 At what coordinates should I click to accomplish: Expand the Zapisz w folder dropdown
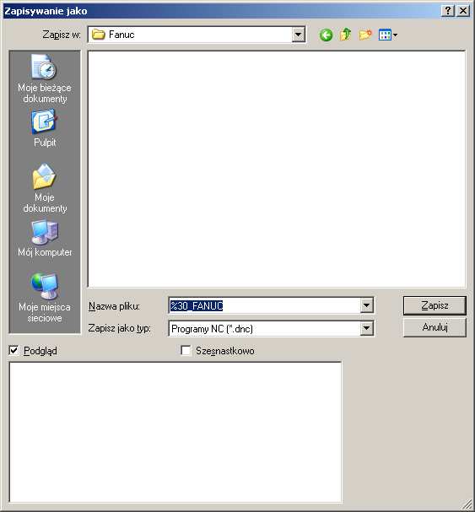point(299,35)
